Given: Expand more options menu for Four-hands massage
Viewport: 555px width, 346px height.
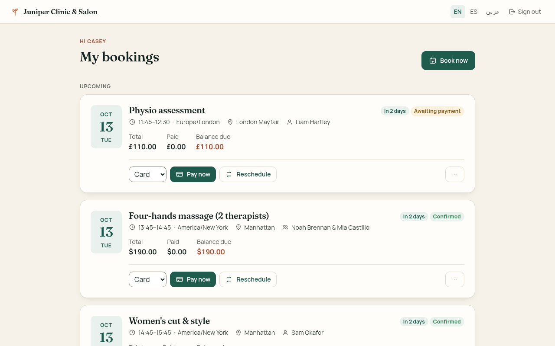Looking at the screenshot, I should coord(455,279).
